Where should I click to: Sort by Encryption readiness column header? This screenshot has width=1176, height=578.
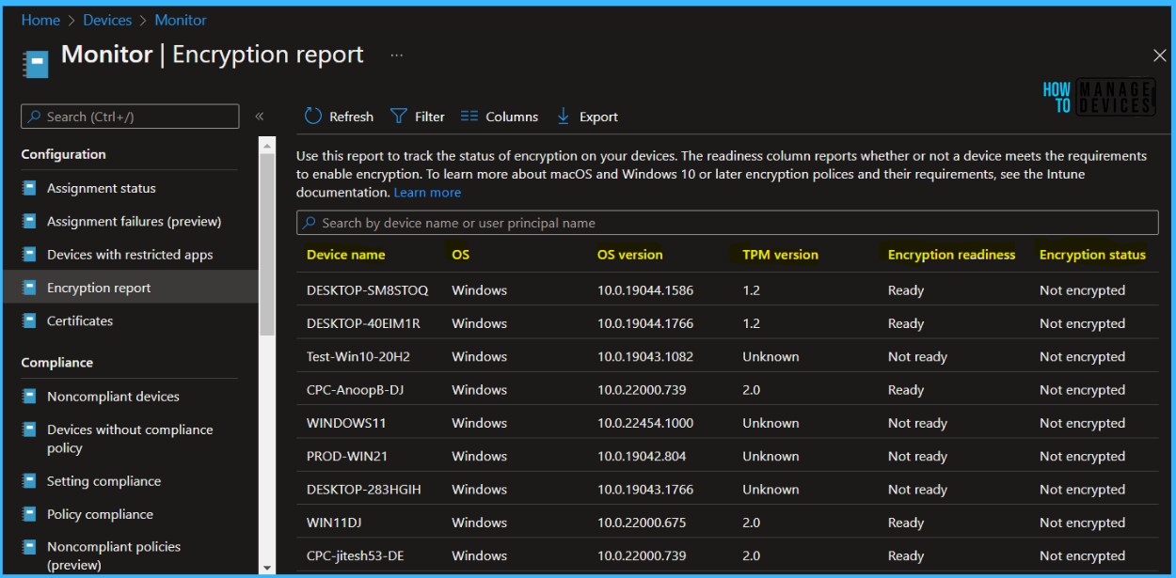click(x=951, y=255)
